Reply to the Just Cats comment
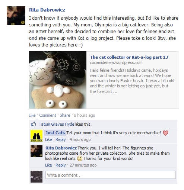 [60, 139]
